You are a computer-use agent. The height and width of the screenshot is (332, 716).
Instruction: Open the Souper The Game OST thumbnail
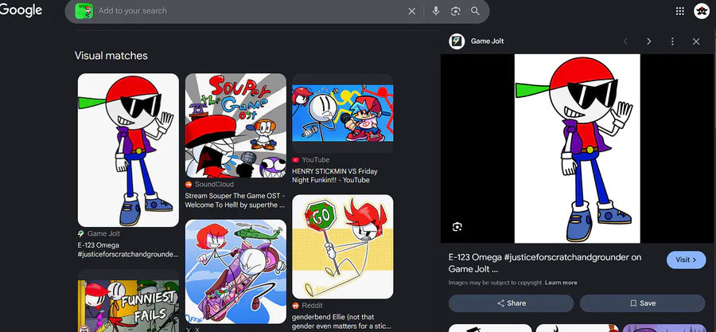click(x=235, y=126)
